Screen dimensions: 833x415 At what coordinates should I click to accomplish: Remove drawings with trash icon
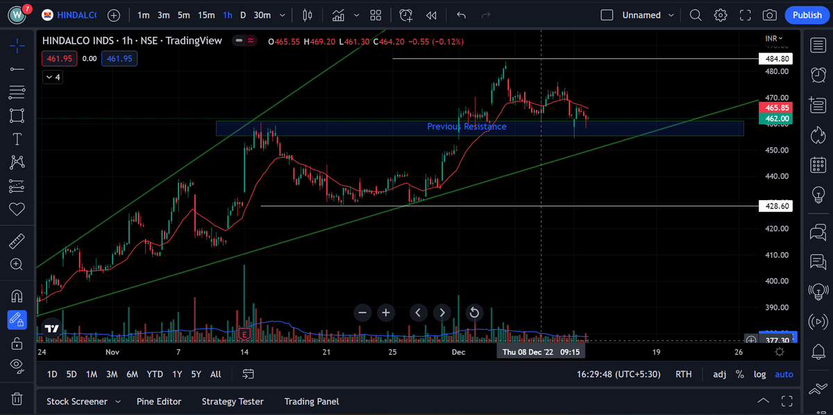tap(17, 399)
